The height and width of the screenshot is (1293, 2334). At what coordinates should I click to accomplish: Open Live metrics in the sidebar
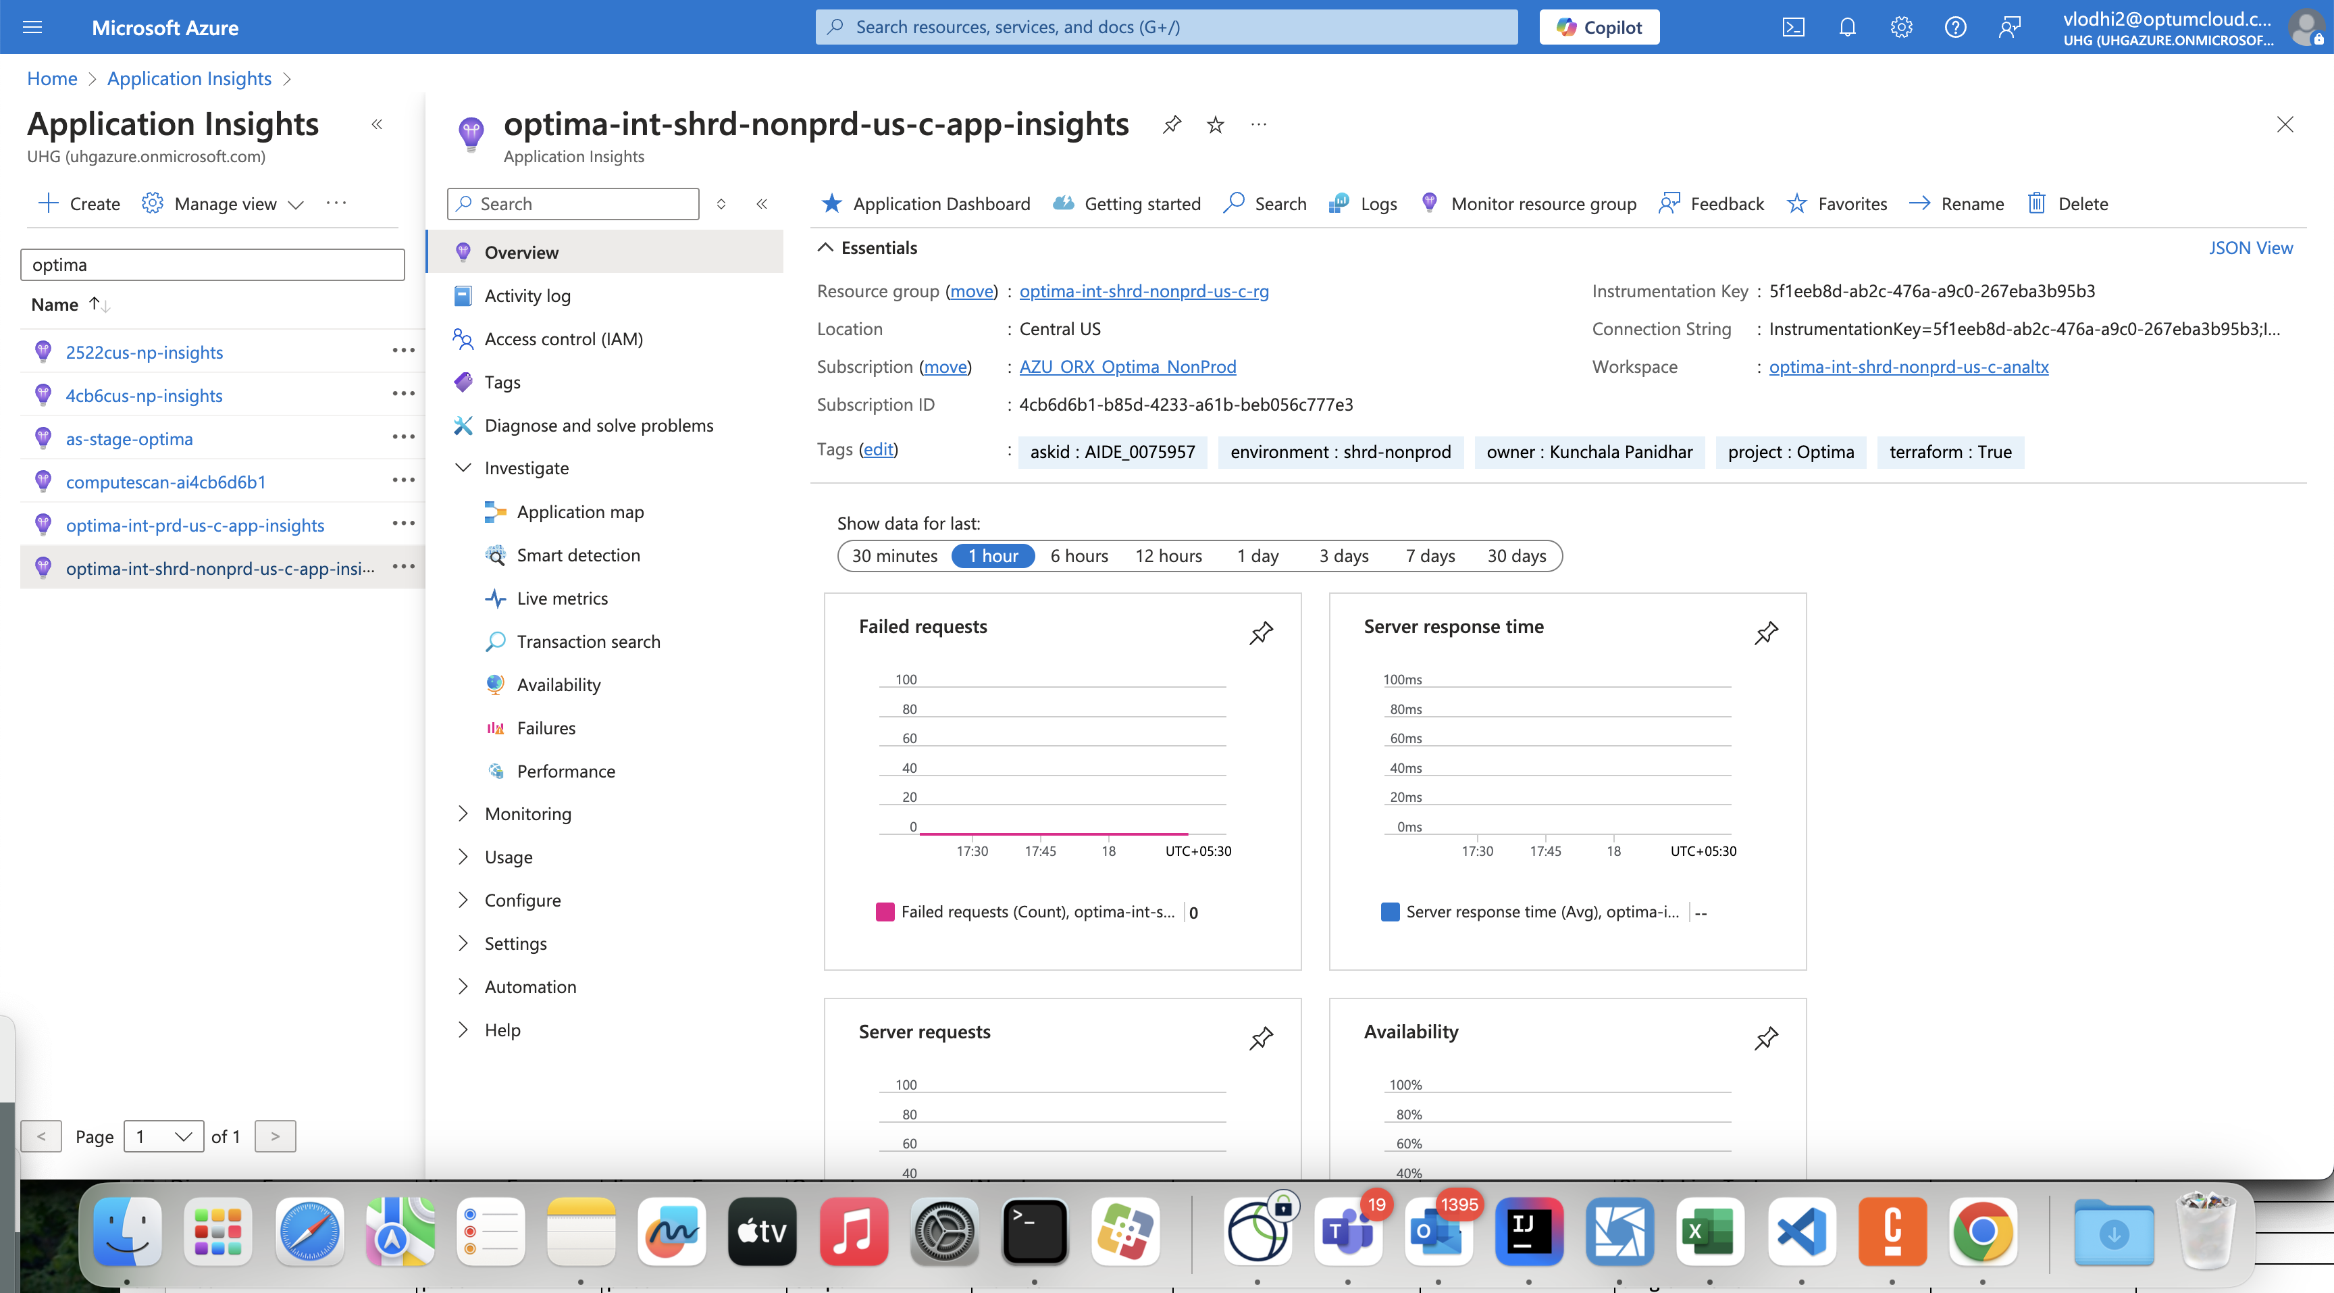562,598
